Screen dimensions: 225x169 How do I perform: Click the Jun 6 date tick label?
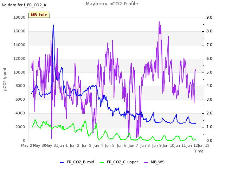(122, 145)
